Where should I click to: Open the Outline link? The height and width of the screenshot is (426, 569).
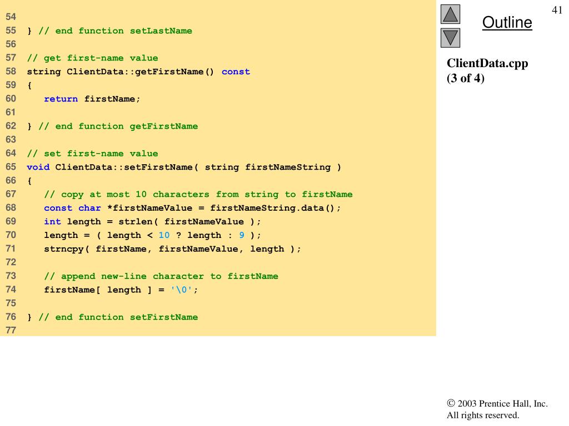(507, 22)
